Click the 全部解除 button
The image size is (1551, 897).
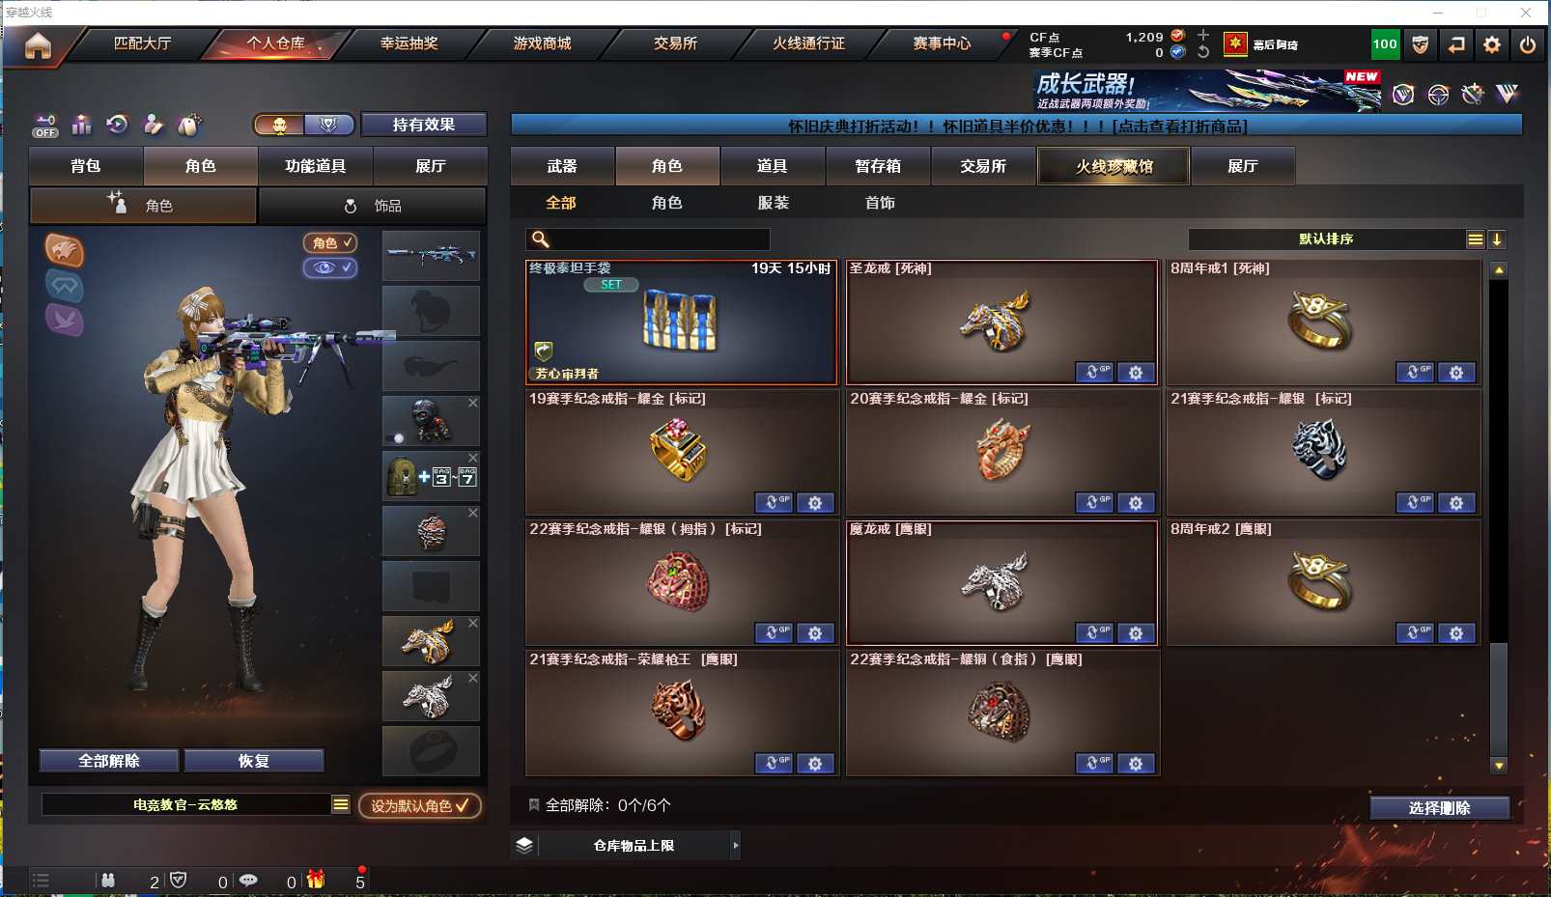pos(109,761)
